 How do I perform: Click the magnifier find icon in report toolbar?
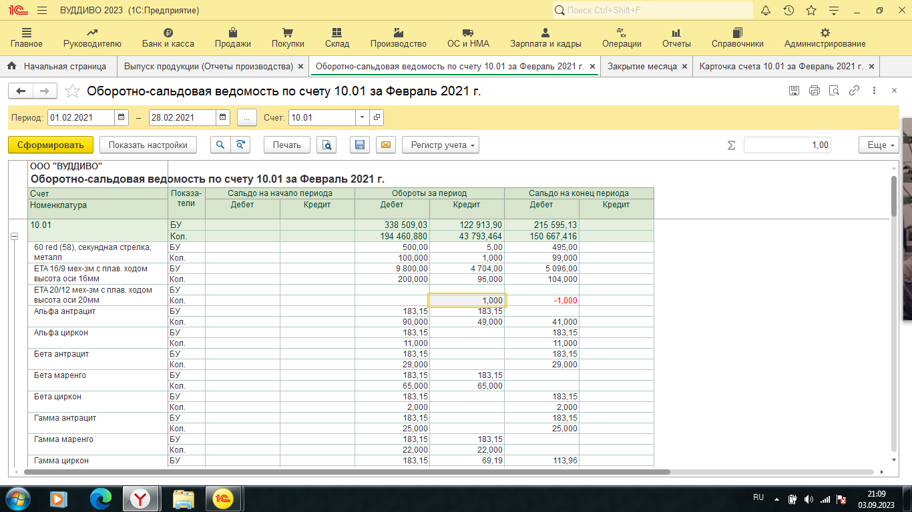tap(220, 145)
